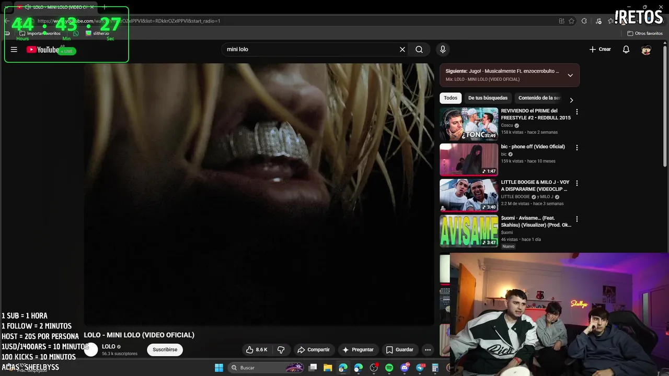The width and height of the screenshot is (669, 376).
Task: Open REDBULL 2015 freestyle video thumbnail
Action: (469, 124)
